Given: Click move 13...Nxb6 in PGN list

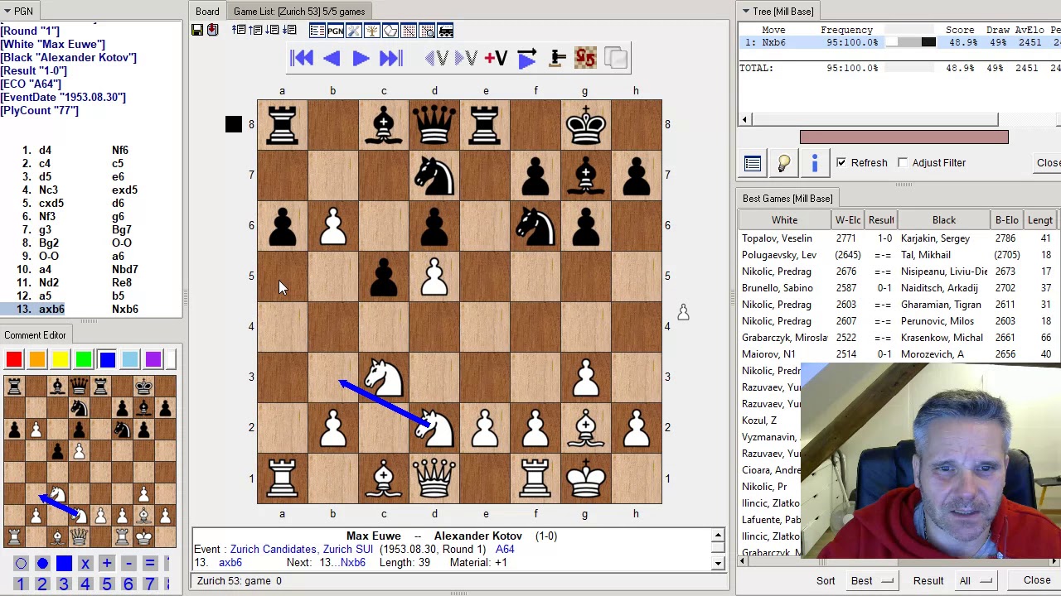Looking at the screenshot, I should tap(125, 309).
